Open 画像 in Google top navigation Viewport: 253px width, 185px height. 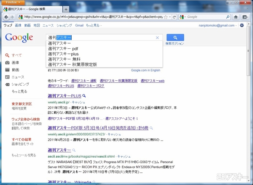[18, 25]
